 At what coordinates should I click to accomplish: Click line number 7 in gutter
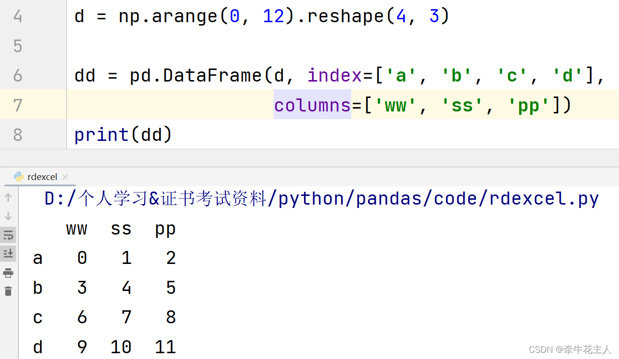click(18, 105)
